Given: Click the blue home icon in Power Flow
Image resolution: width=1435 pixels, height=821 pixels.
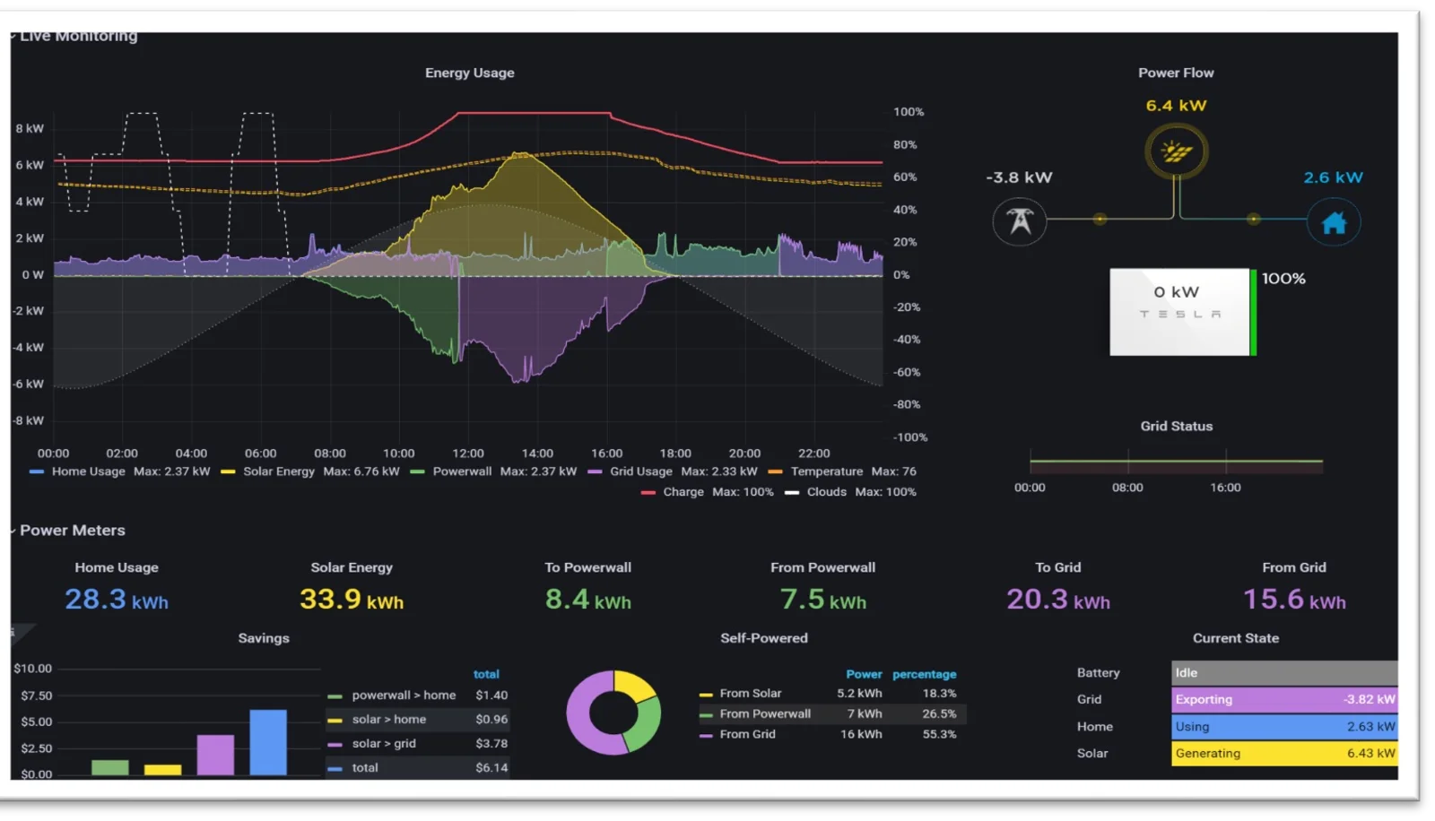Looking at the screenshot, I should 1334,222.
